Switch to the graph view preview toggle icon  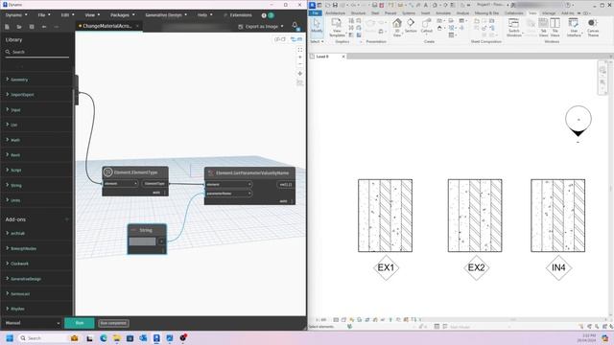296,39
